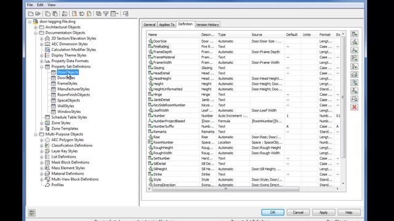Click the New Drawing toolbar icon

click(31, 14)
